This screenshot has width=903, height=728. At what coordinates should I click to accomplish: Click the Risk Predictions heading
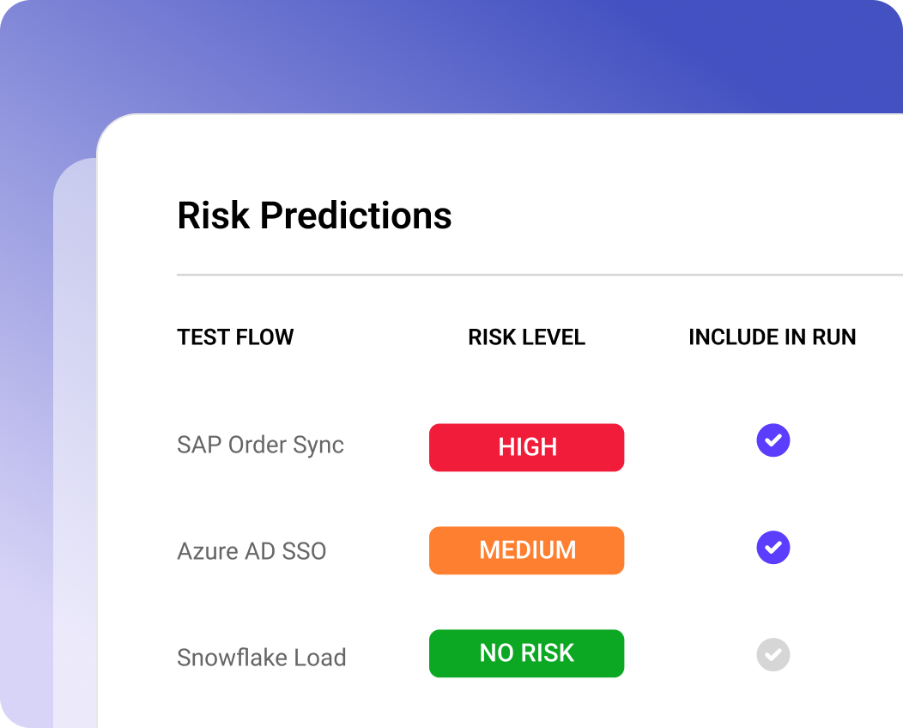[x=314, y=215]
